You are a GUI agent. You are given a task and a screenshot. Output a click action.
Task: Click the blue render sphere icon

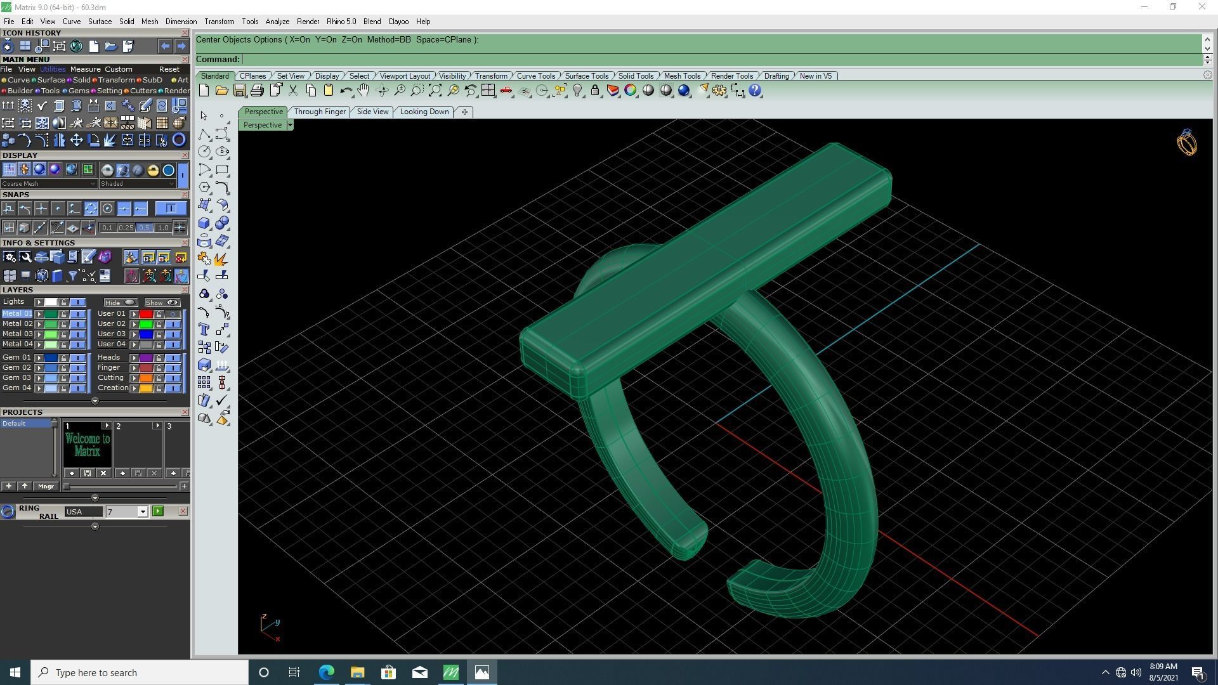point(684,91)
